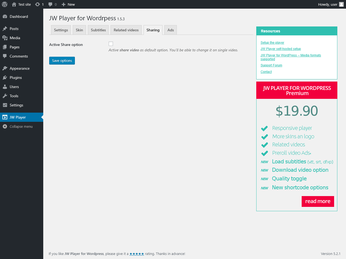Visit the Support Forum link
The image size is (346, 259).
pyautogui.click(x=271, y=65)
